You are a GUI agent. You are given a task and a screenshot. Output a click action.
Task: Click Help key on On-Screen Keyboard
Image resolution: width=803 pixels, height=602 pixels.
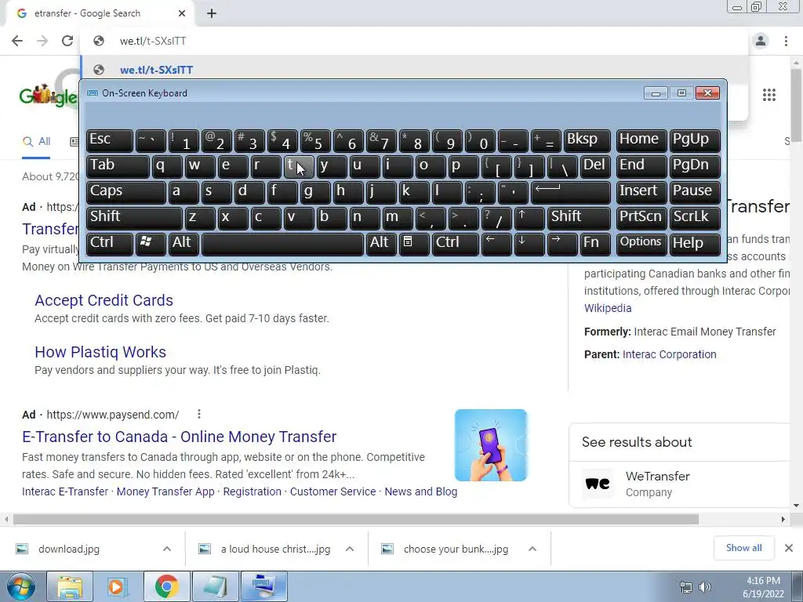(x=695, y=243)
